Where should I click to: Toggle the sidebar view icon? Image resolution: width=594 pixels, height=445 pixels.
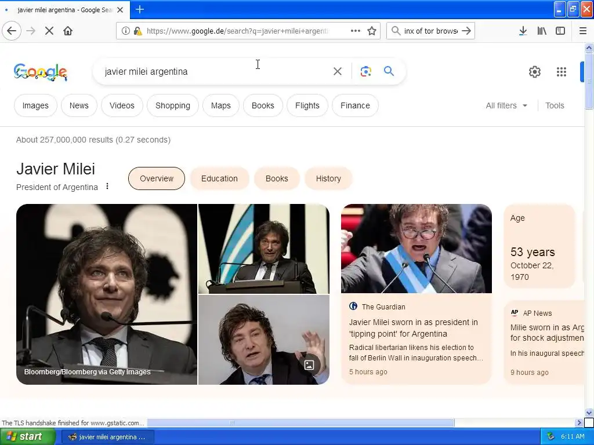click(560, 31)
